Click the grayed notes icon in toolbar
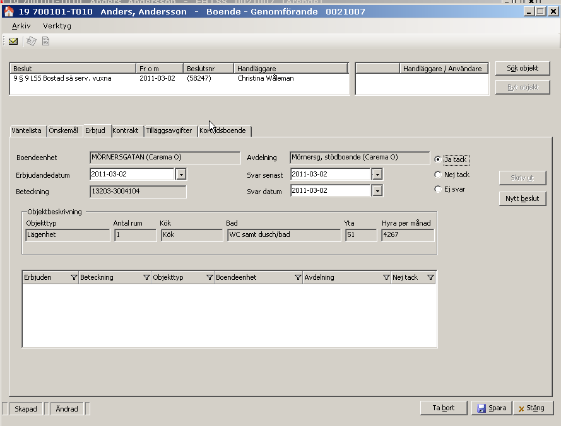This screenshot has width=561, height=426. [x=32, y=41]
